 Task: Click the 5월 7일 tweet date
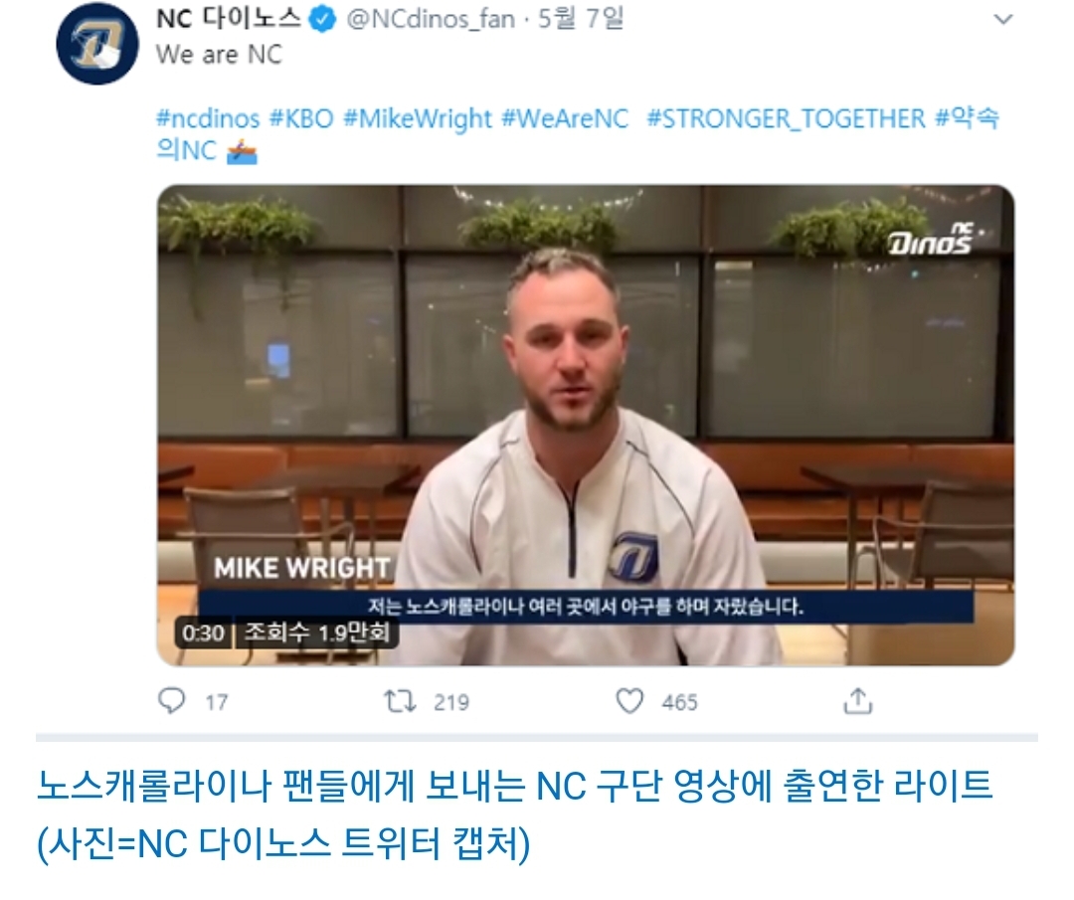(x=581, y=19)
